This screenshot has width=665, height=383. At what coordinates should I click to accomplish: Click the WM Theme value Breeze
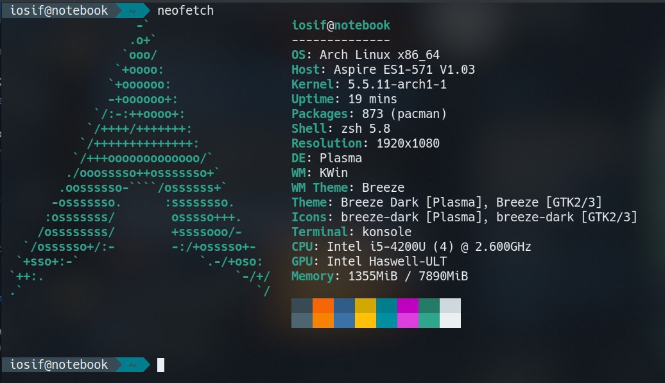tap(383, 188)
